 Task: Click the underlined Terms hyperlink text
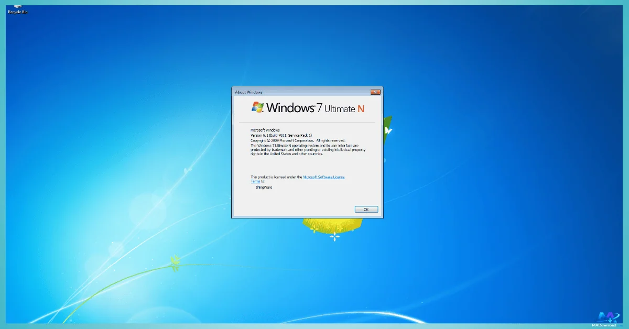pyautogui.click(x=255, y=181)
